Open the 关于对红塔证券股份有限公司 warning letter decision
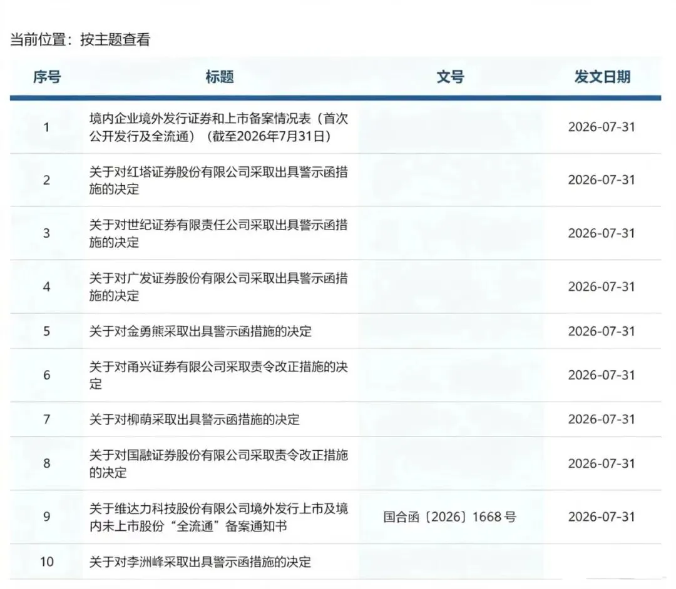Screen dimensions: 676x589 pos(218,181)
